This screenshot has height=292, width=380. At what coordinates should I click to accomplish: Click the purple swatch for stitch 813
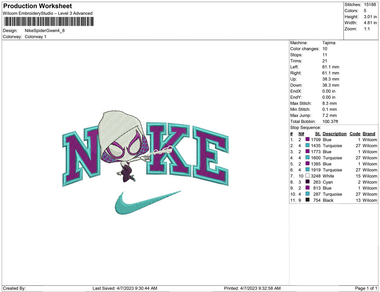coord(307,188)
